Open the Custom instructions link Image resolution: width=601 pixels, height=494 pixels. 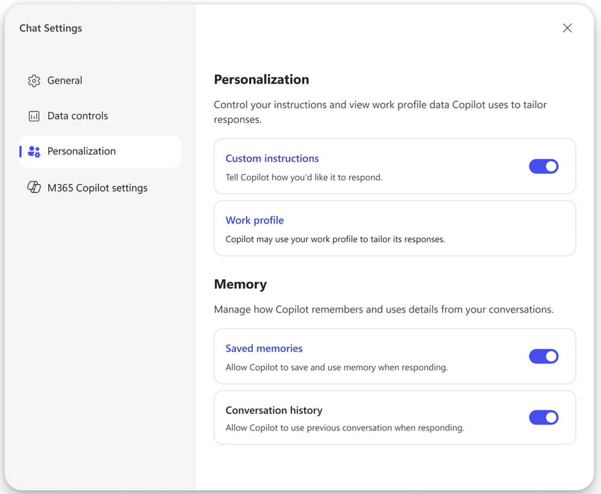(272, 159)
